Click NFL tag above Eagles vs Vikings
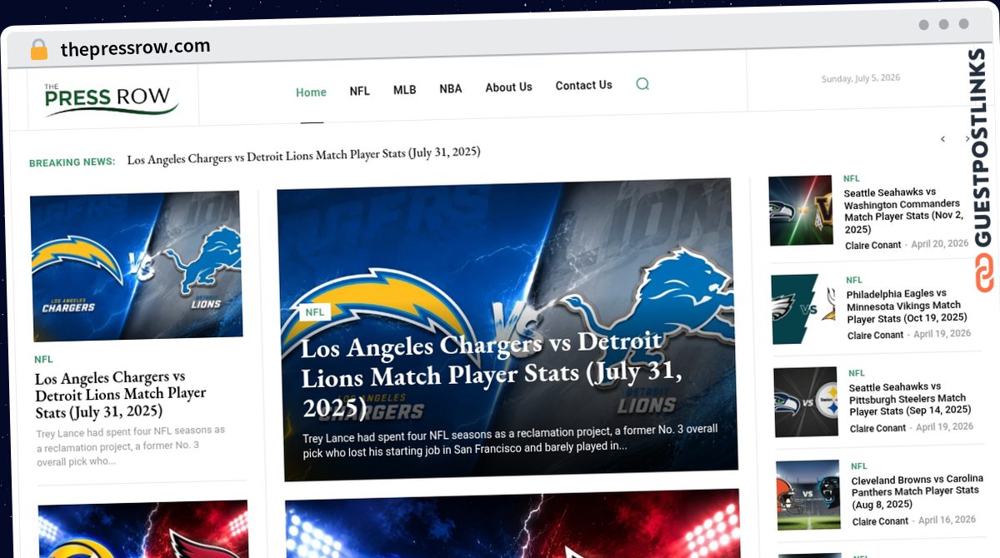This screenshot has height=558, width=1000. (854, 280)
